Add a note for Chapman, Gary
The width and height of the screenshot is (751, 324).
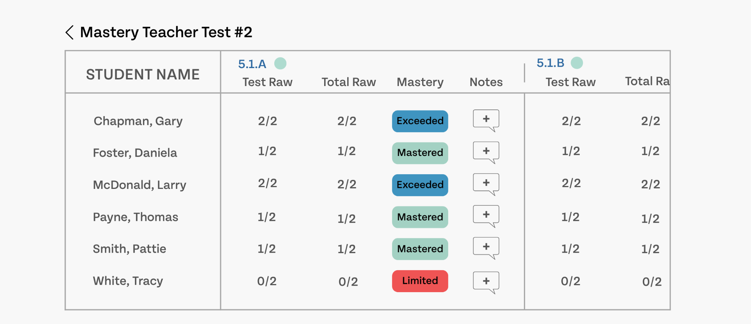(486, 120)
